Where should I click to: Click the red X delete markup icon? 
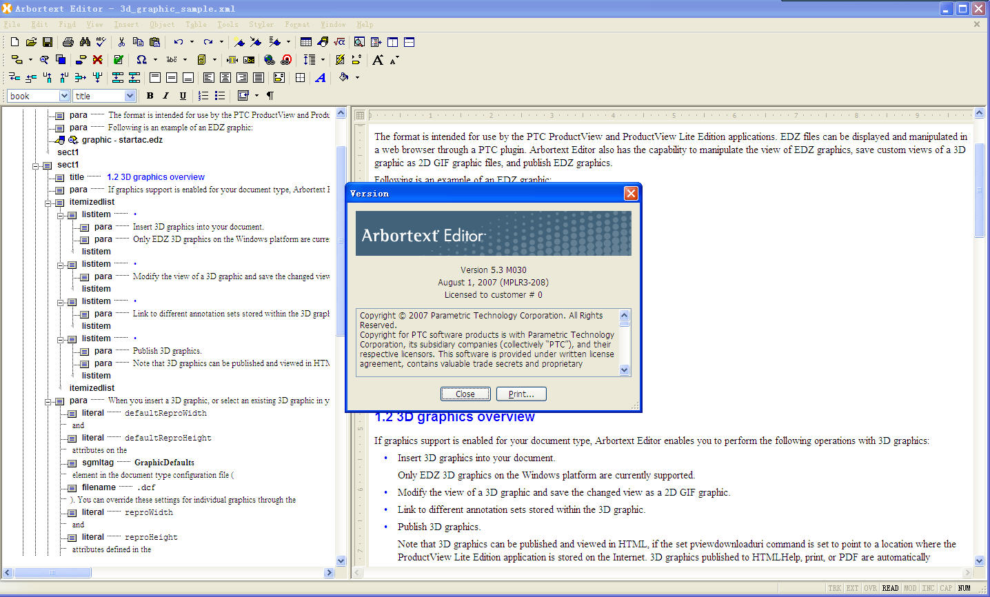coord(98,60)
